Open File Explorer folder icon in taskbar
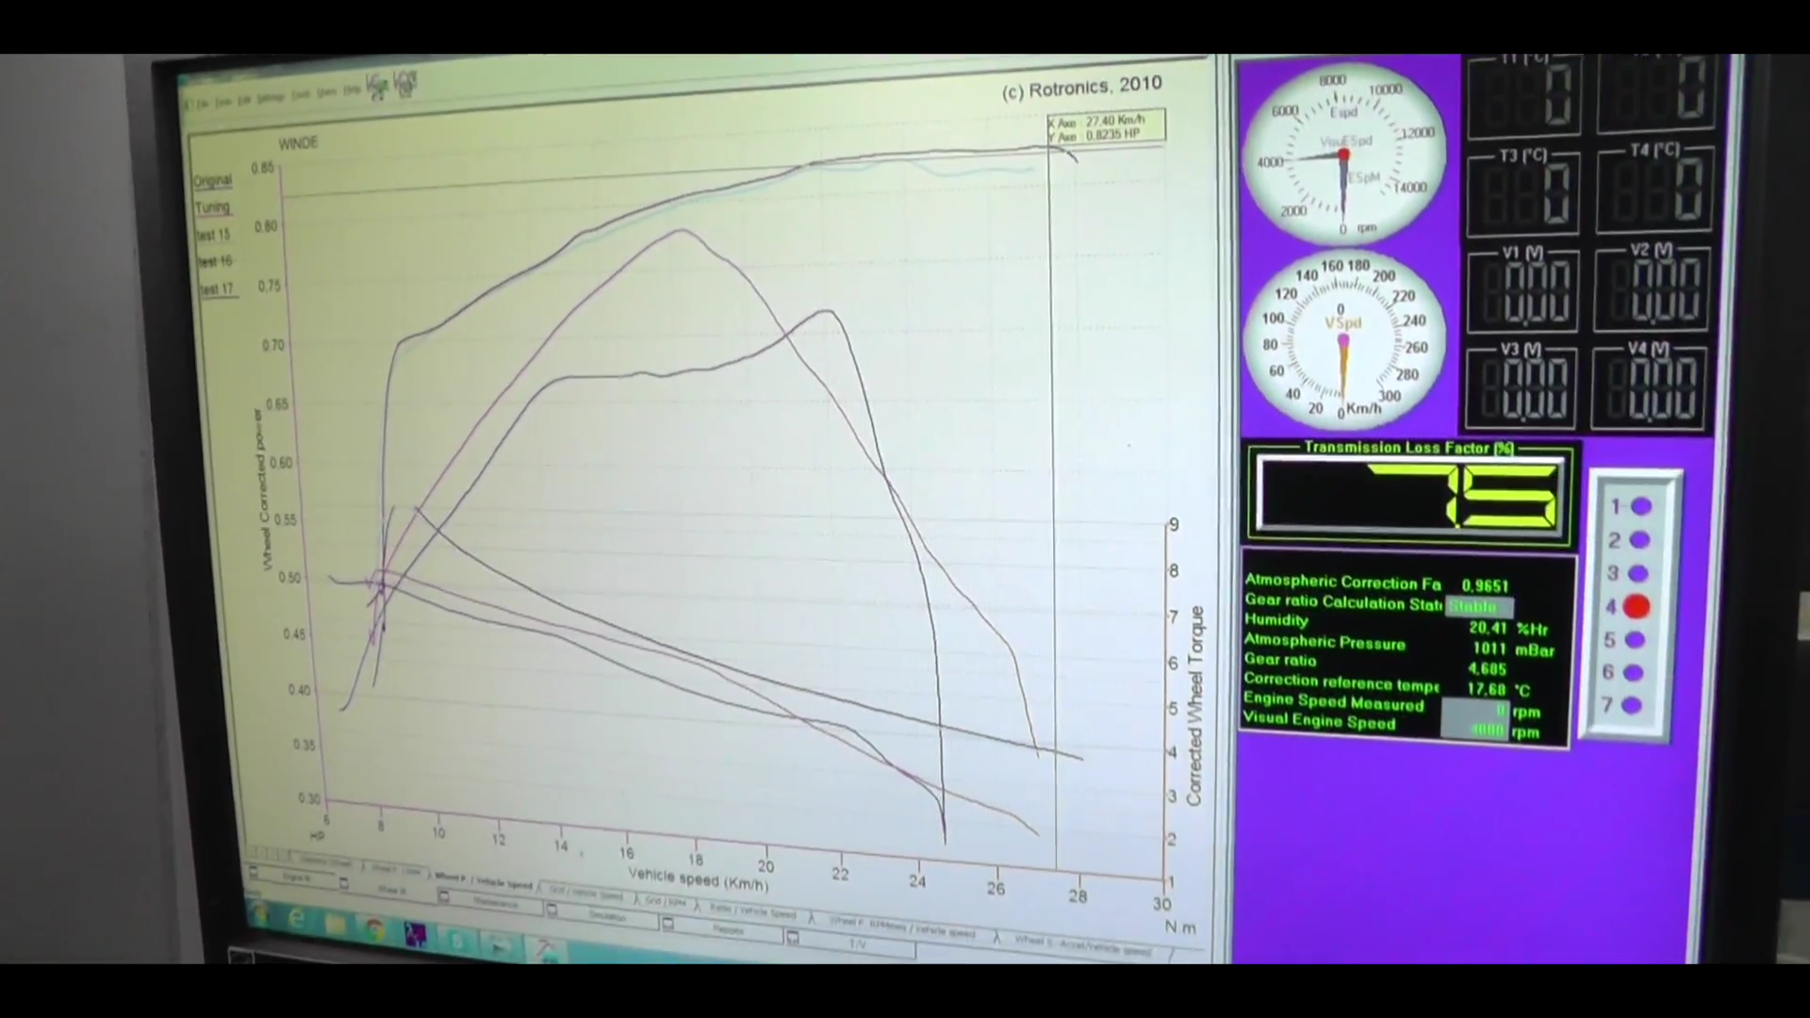 click(336, 925)
